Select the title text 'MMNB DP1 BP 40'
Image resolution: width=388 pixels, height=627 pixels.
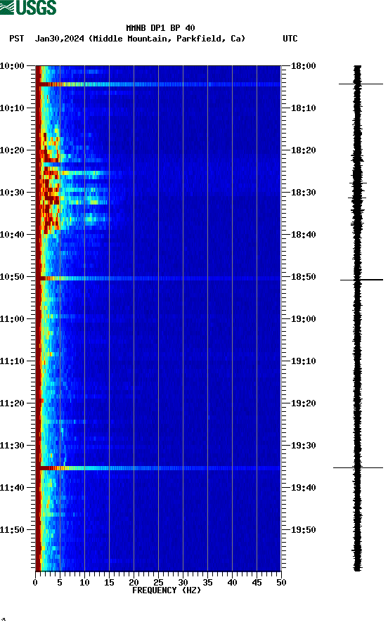[x=160, y=28]
